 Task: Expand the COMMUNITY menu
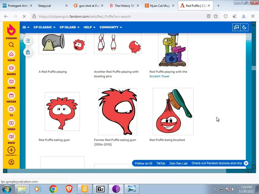111,27
